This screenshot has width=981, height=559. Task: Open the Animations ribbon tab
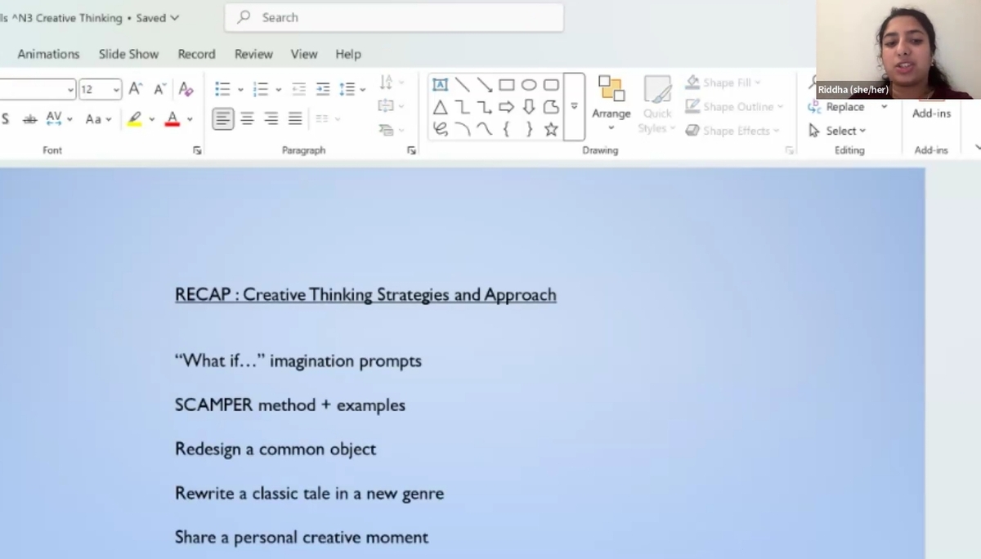click(x=48, y=54)
